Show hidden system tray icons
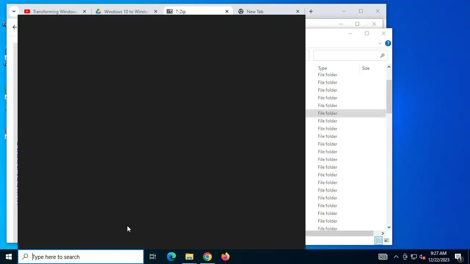This screenshot has width=470, height=264. [396, 257]
